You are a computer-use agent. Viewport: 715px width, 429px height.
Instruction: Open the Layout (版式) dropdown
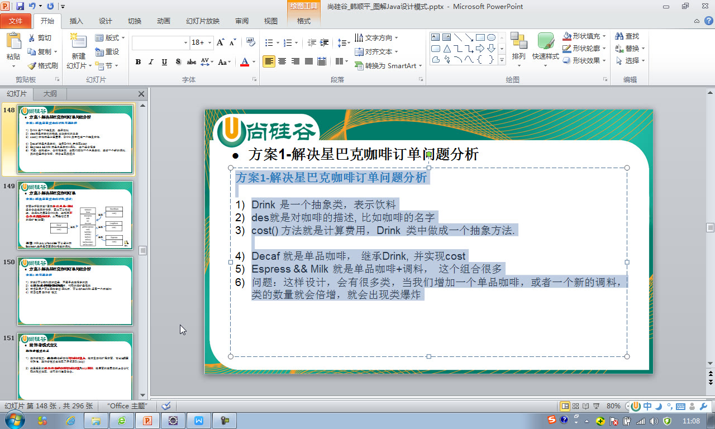(x=110, y=38)
